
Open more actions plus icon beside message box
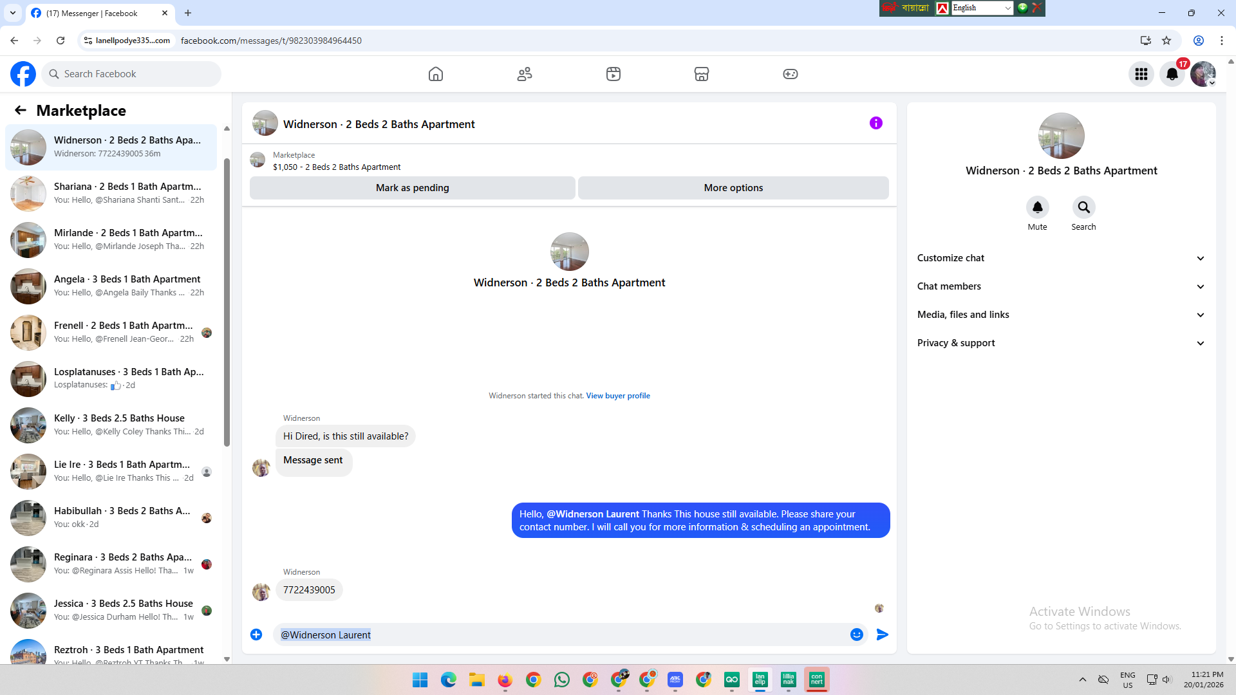256,635
